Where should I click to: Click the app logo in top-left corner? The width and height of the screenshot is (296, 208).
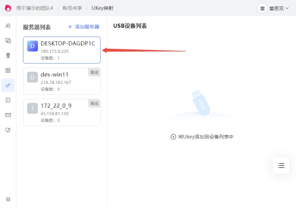point(8,8)
